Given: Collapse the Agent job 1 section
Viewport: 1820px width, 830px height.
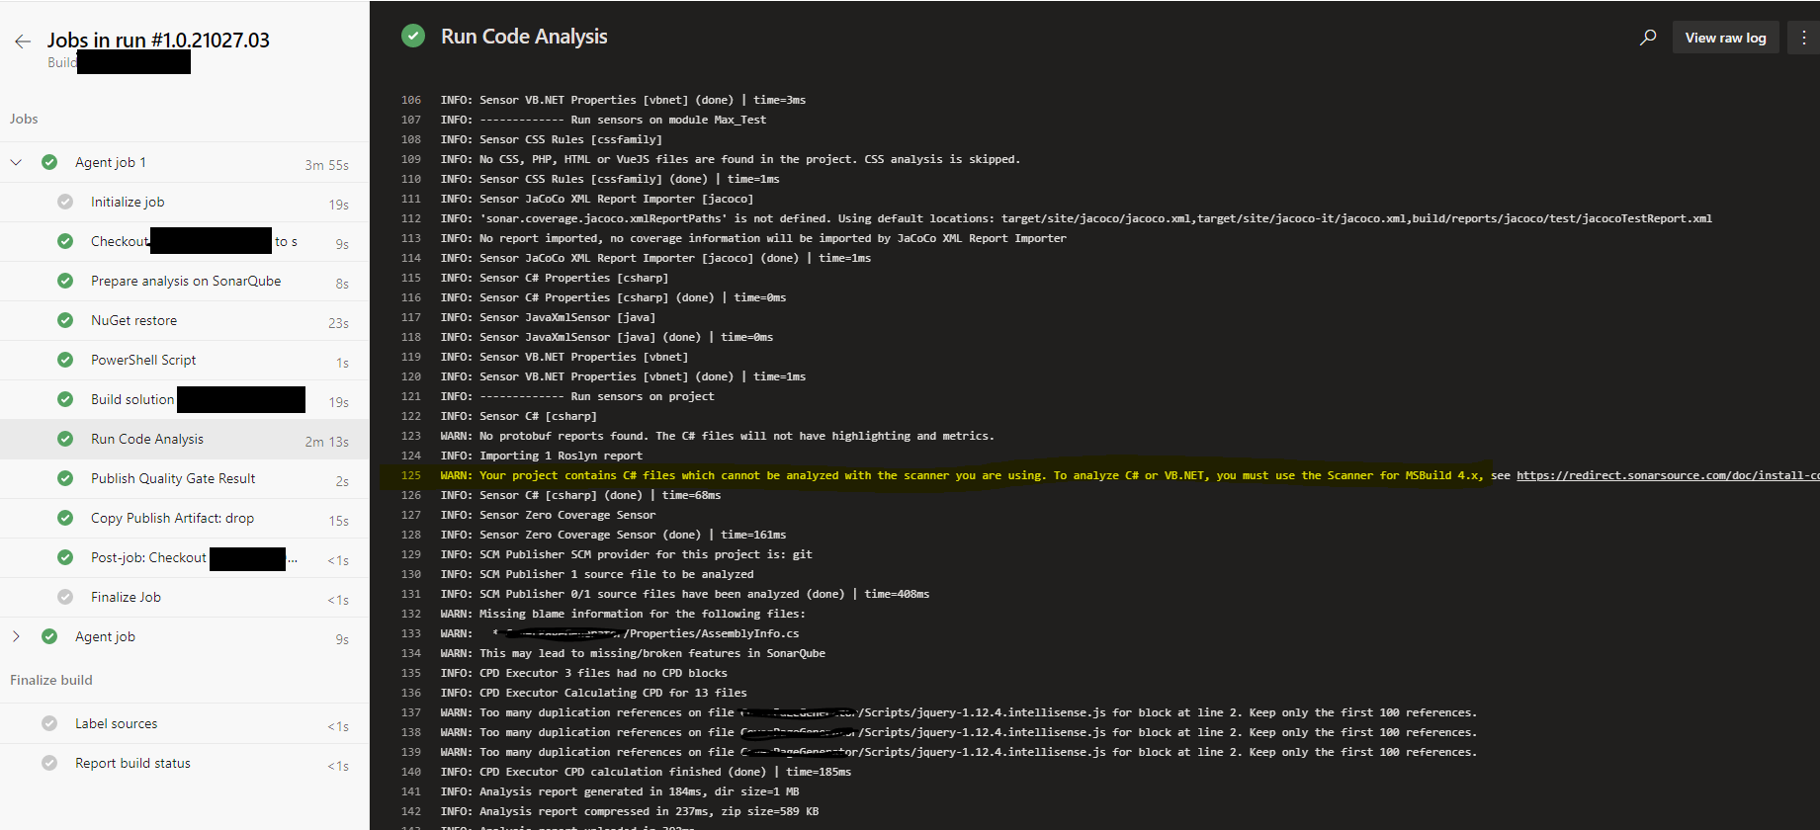Looking at the screenshot, I should [x=16, y=162].
